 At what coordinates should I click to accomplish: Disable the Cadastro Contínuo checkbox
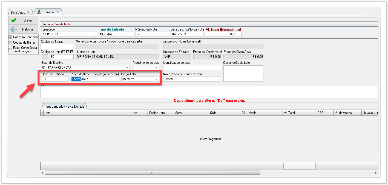pos(10,37)
